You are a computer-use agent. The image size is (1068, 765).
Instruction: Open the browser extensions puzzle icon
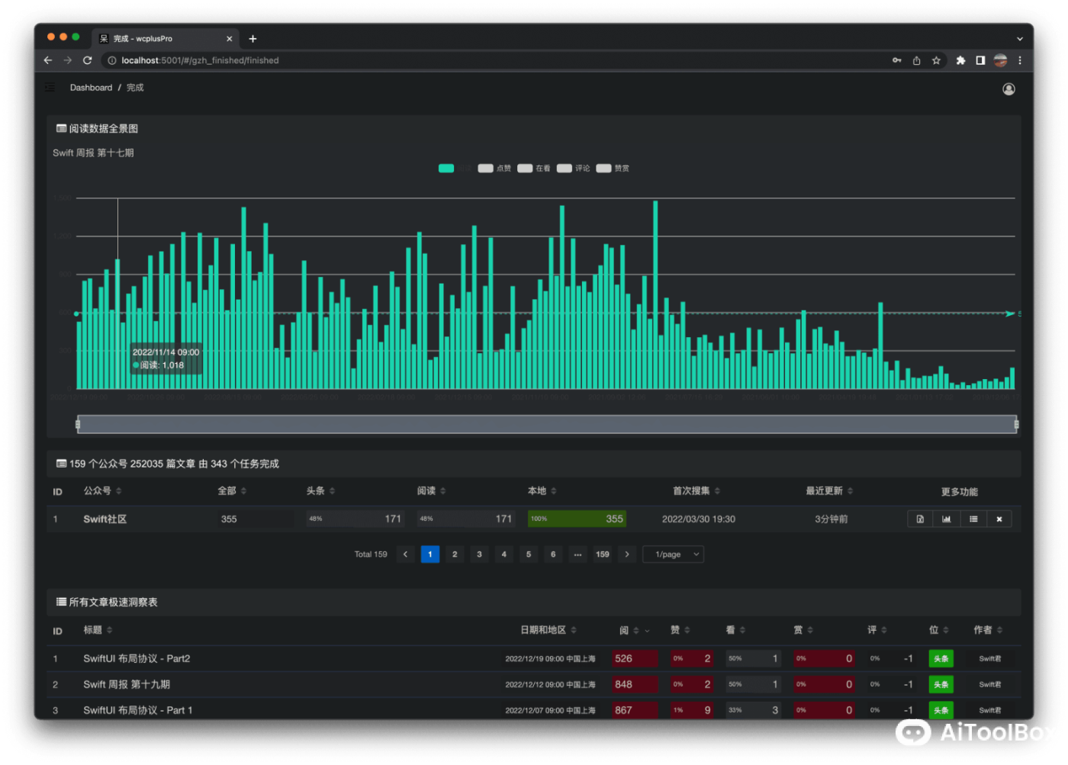tap(960, 60)
